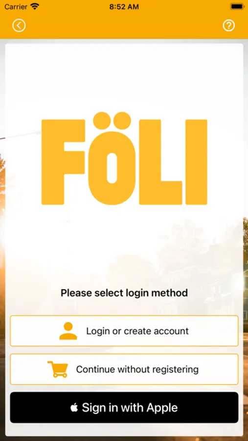Viewport: 248px width, 441px height.
Task: Click the 'Please select login method' heading
Action: point(124,293)
